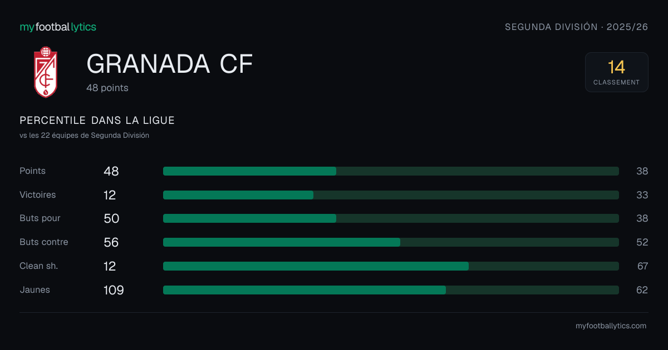Click the classement badge showing 14

(616, 72)
